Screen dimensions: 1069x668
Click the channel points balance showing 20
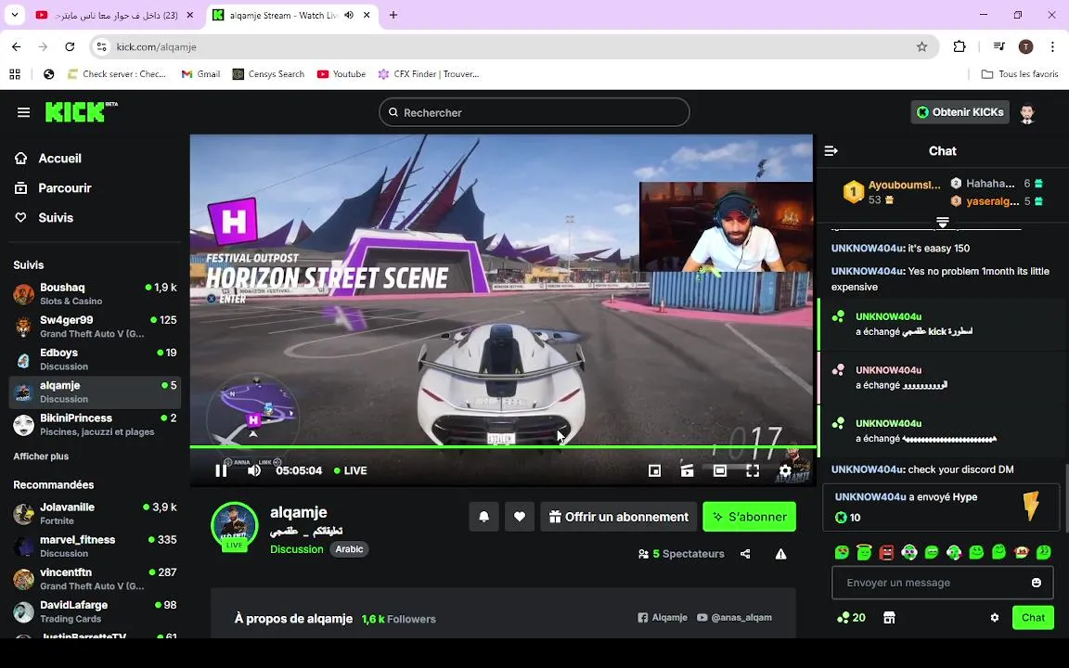852,618
